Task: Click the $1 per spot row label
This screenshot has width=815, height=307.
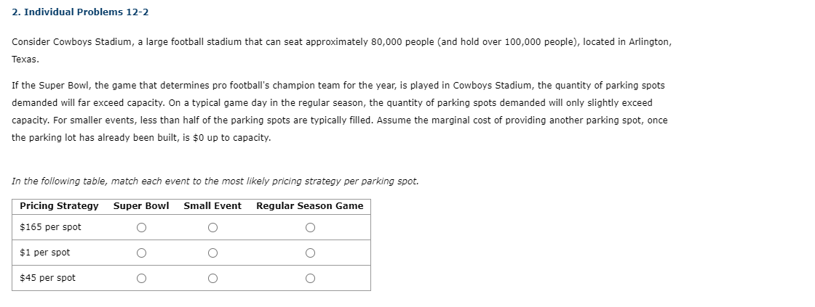Action: (x=44, y=253)
